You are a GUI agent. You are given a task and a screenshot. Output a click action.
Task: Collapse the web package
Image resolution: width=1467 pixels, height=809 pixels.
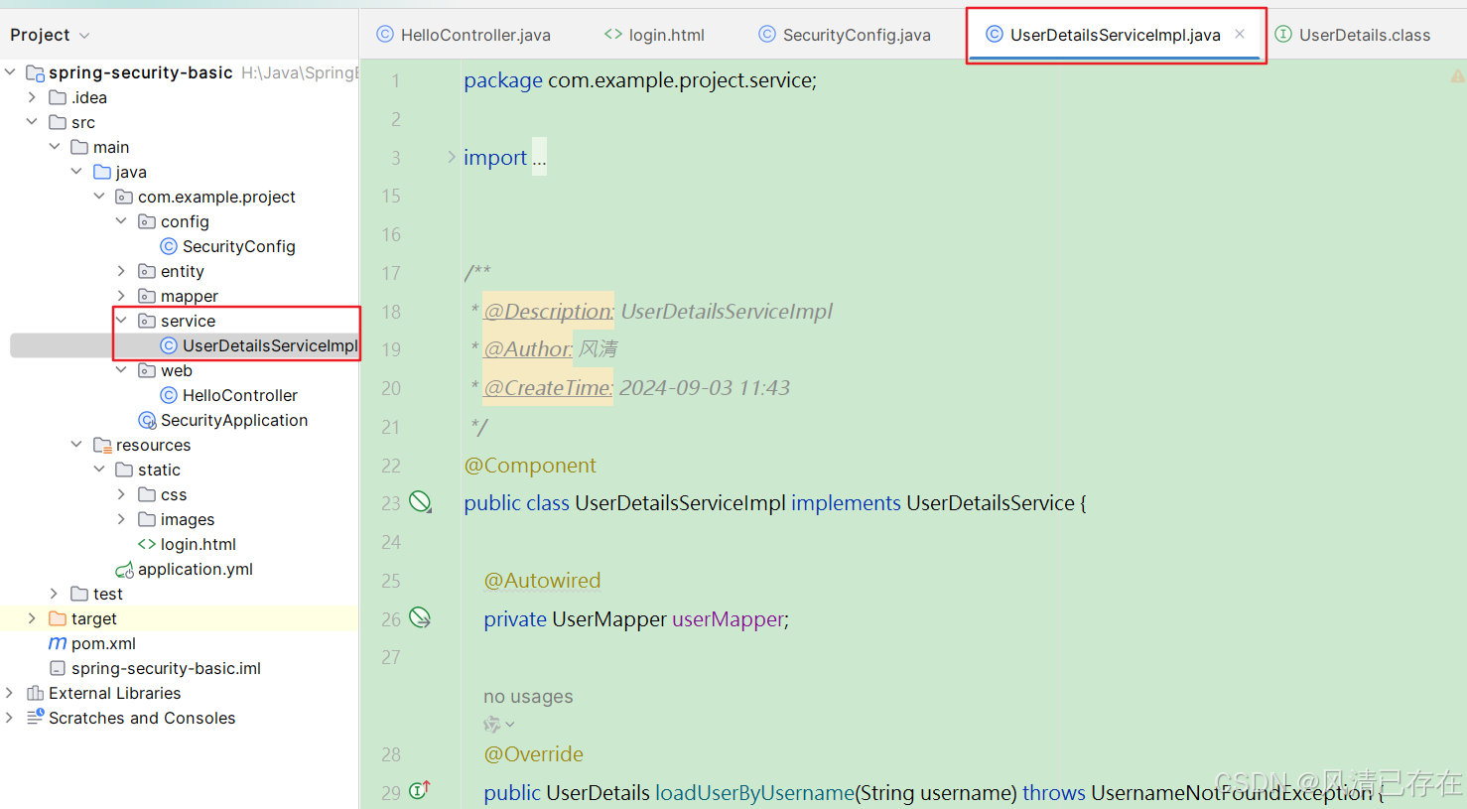121,369
